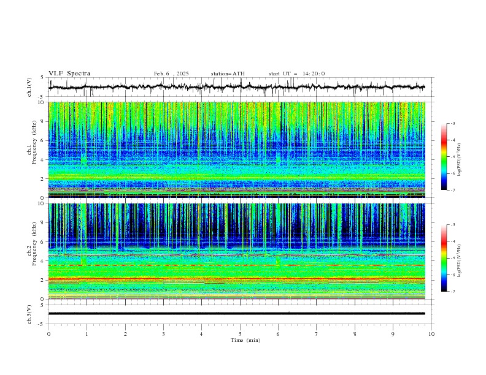The width and height of the screenshot is (486, 375).
Task: Click time-axis tick label "1"
Action: [x=87, y=334]
